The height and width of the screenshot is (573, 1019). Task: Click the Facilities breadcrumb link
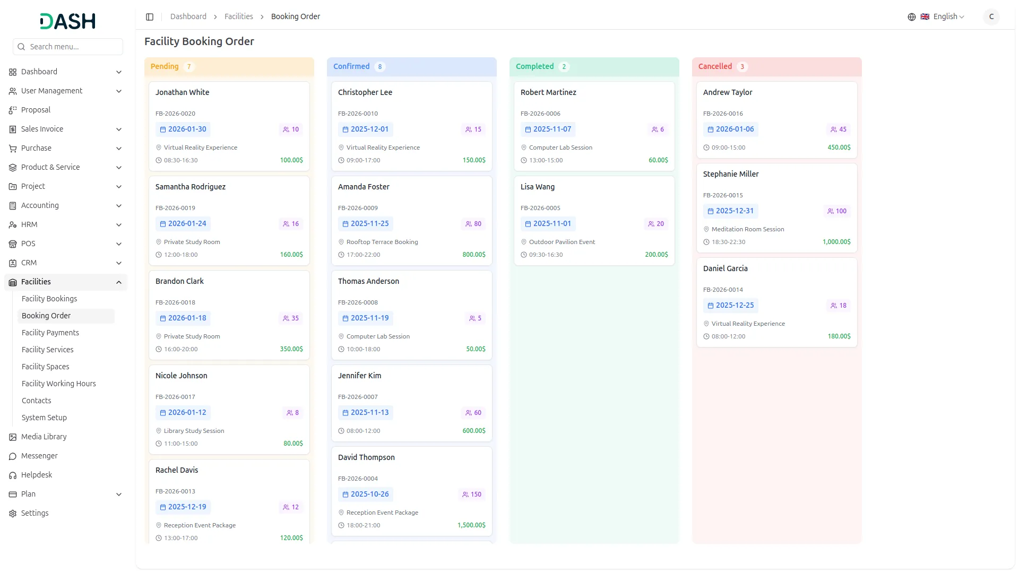click(x=239, y=17)
